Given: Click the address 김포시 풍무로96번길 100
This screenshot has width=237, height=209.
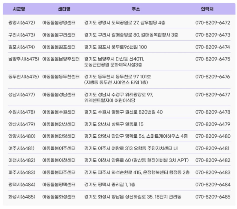Looking at the screenshot, I should [122, 47].
